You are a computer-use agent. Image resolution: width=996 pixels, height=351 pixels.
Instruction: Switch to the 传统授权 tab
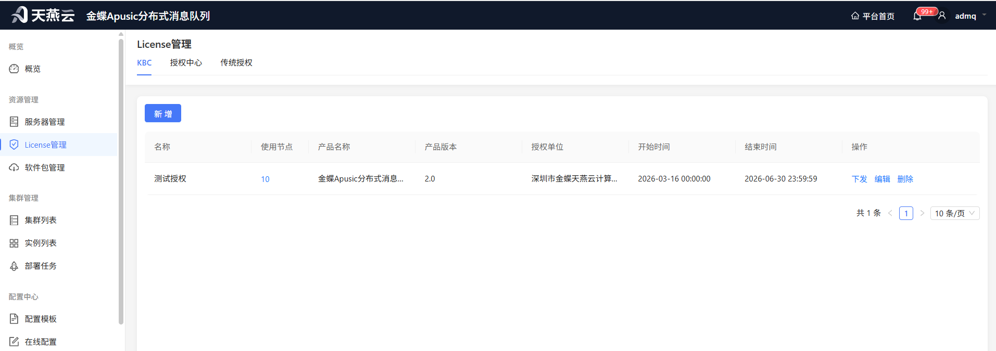(x=236, y=63)
